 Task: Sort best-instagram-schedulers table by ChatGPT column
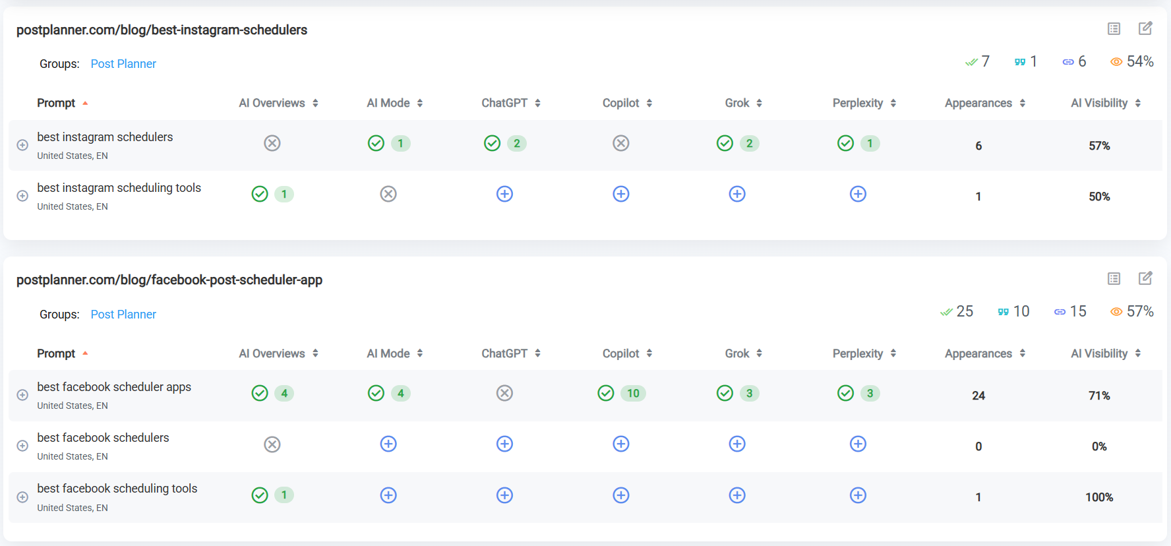click(511, 103)
